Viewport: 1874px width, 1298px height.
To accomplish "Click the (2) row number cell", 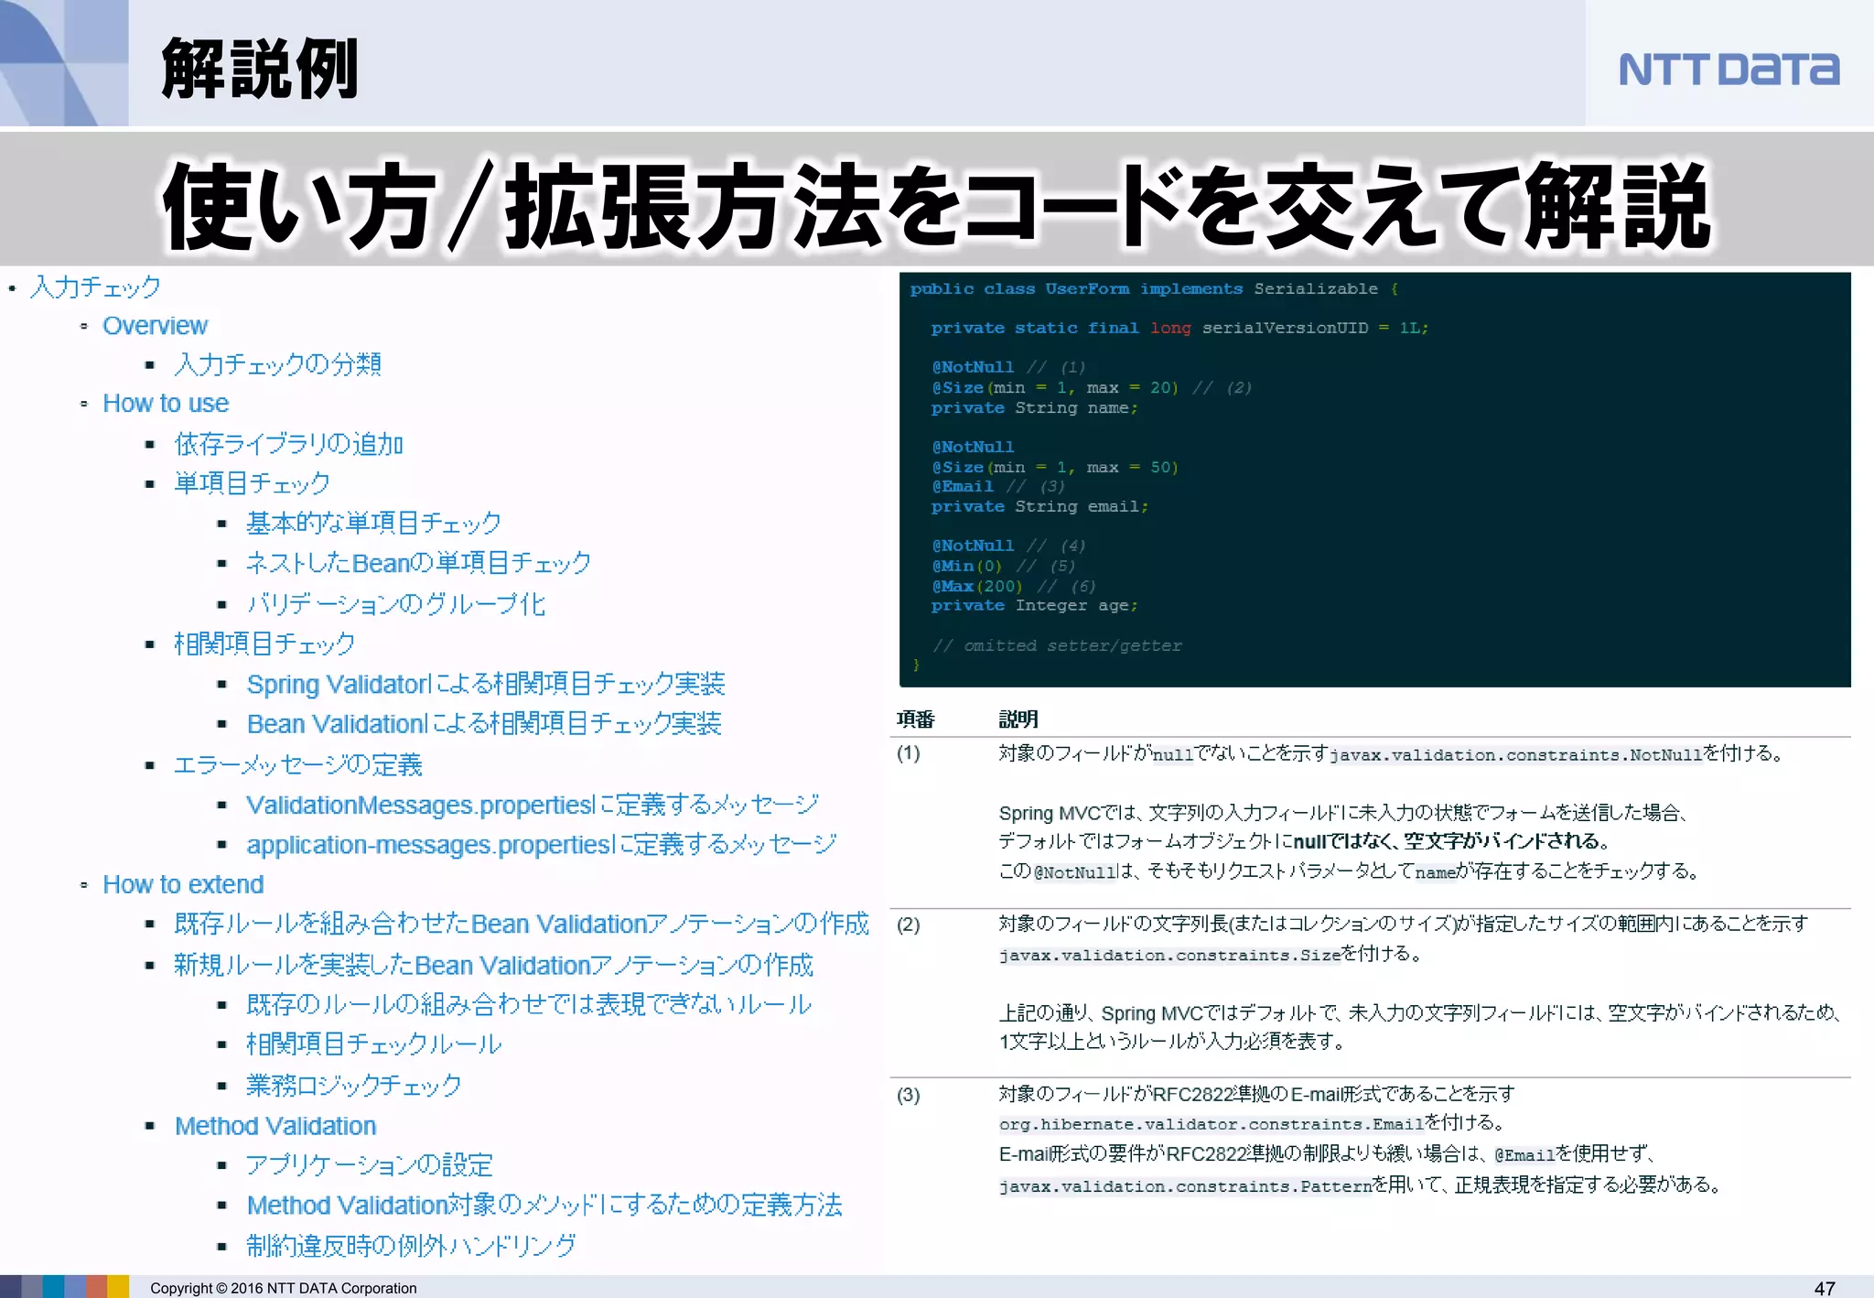I will 908,925.
